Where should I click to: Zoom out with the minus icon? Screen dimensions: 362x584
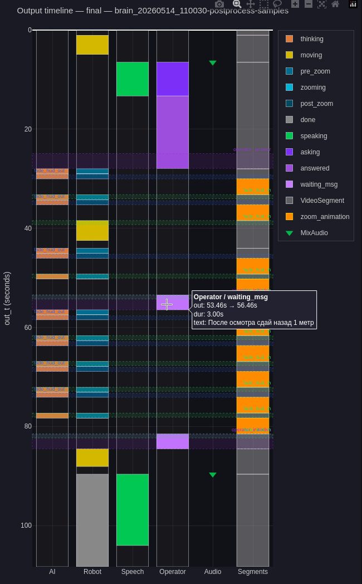[309, 4]
